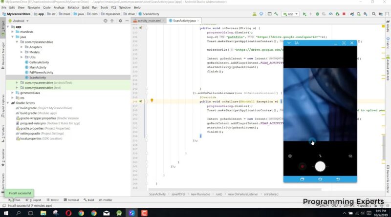Open PdfViewerActivity class in project tree
Viewport: 391px width, 217px height.
(41, 73)
